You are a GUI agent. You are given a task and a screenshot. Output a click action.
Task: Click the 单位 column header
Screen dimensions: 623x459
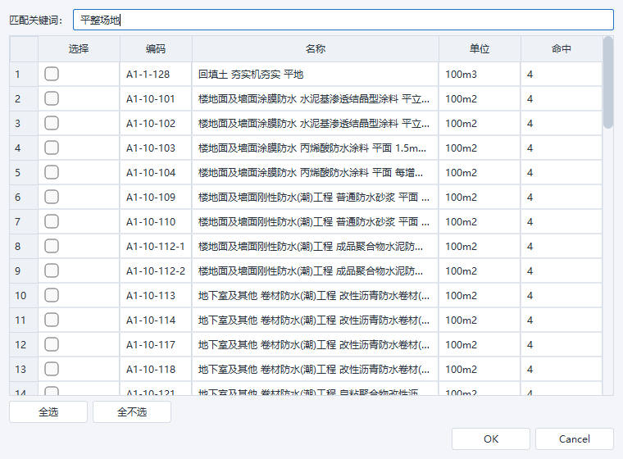point(480,49)
